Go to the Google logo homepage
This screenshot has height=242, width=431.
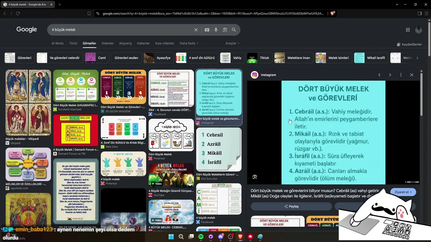click(x=27, y=30)
